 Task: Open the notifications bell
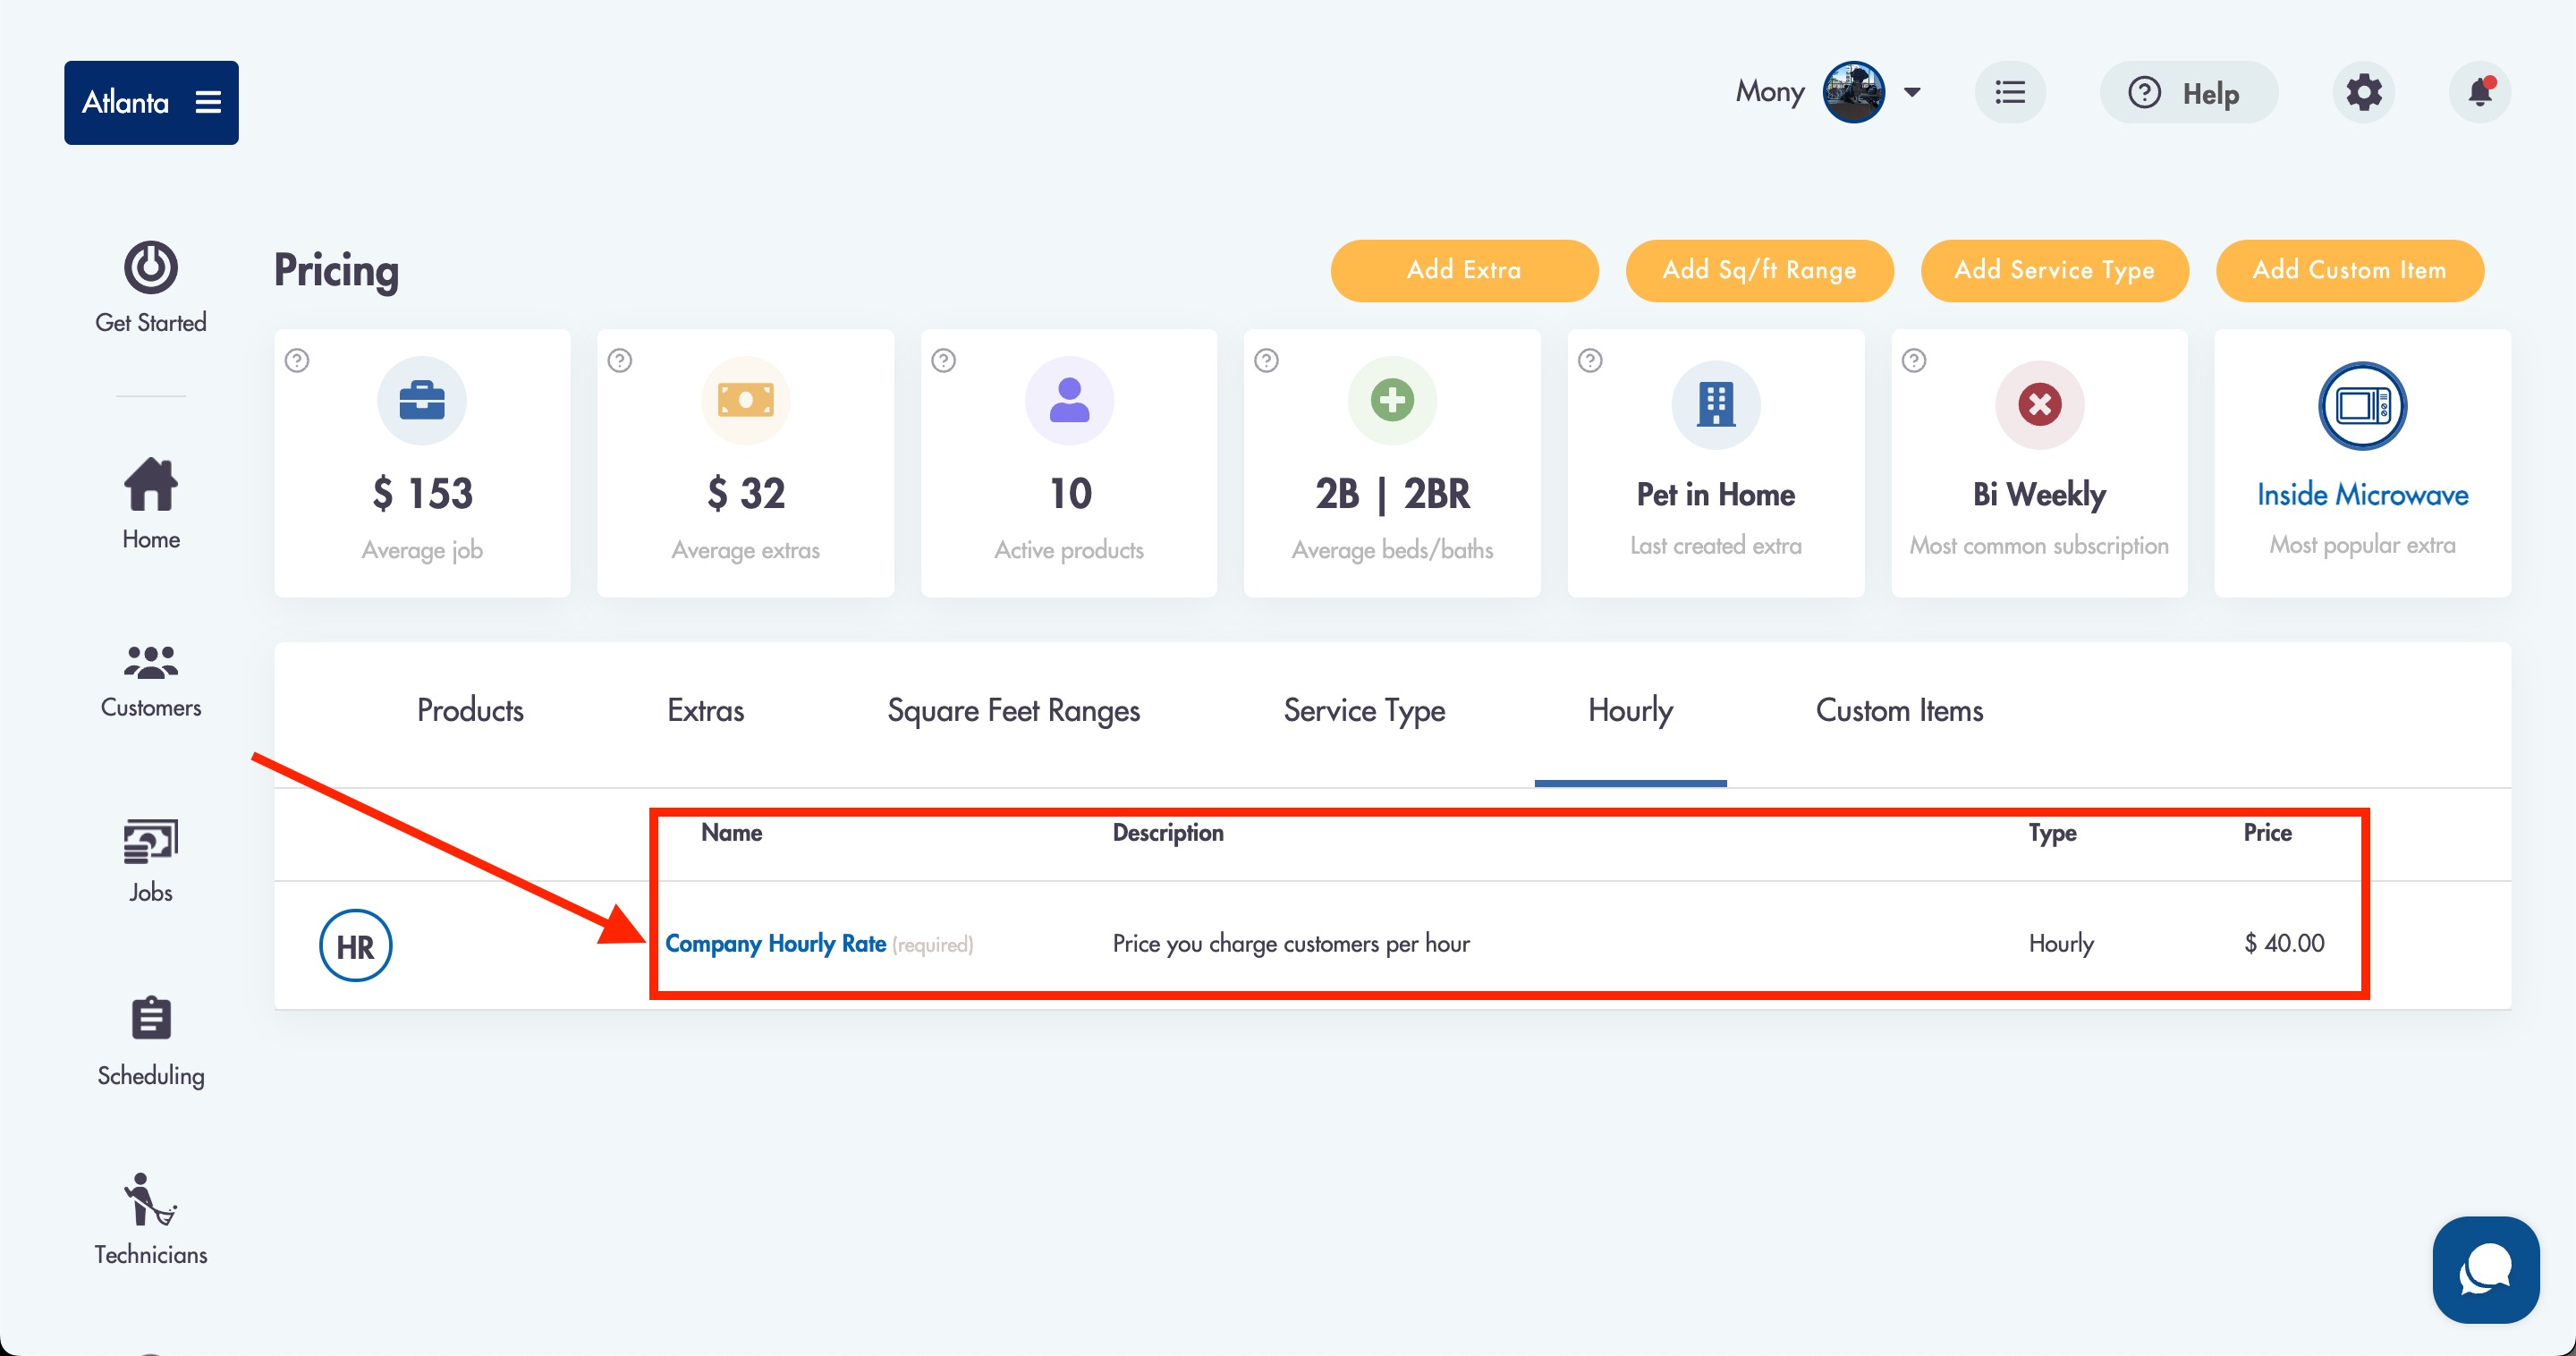pos(2480,92)
